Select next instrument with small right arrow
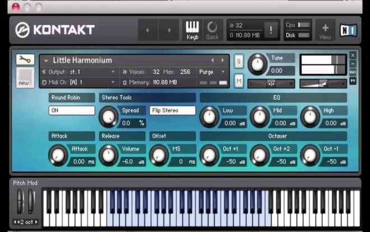Screen dimensions: 370x232 223,60
